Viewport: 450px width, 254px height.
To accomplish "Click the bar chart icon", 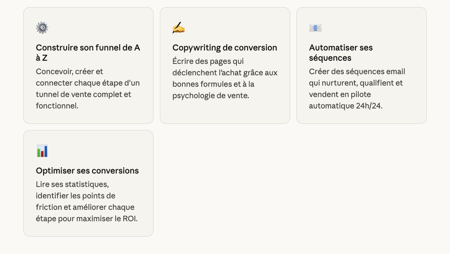I will pyautogui.click(x=42, y=151).
